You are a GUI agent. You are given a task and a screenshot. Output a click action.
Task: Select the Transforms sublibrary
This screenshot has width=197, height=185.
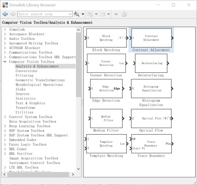[x=26, y=108]
